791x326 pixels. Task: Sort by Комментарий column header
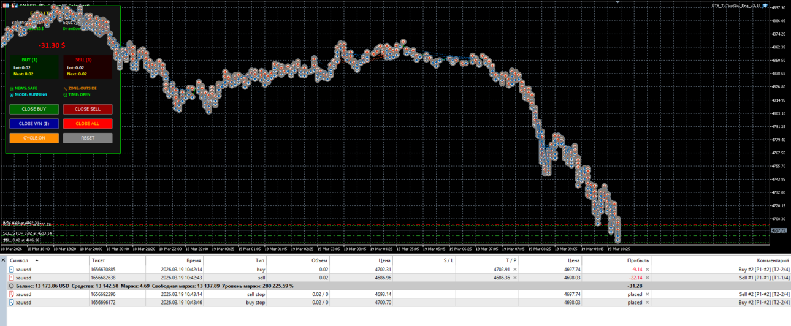(x=773, y=260)
